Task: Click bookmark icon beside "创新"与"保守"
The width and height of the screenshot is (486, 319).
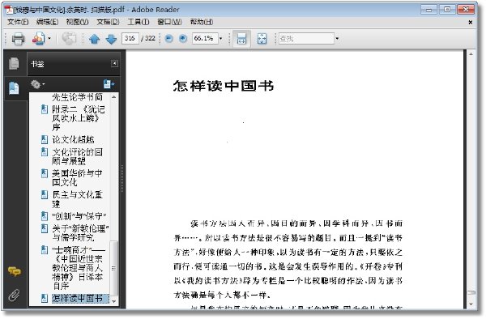Action: 45,216
